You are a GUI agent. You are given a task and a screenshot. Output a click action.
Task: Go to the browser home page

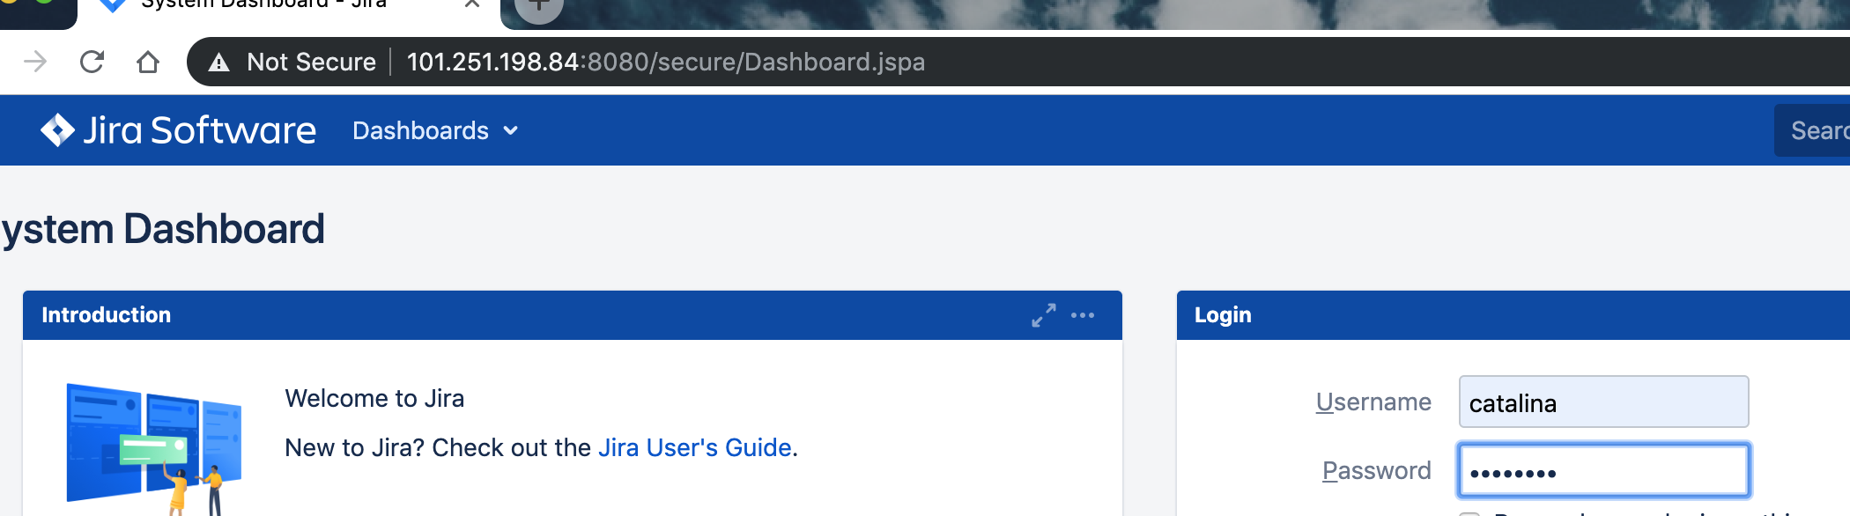[148, 62]
